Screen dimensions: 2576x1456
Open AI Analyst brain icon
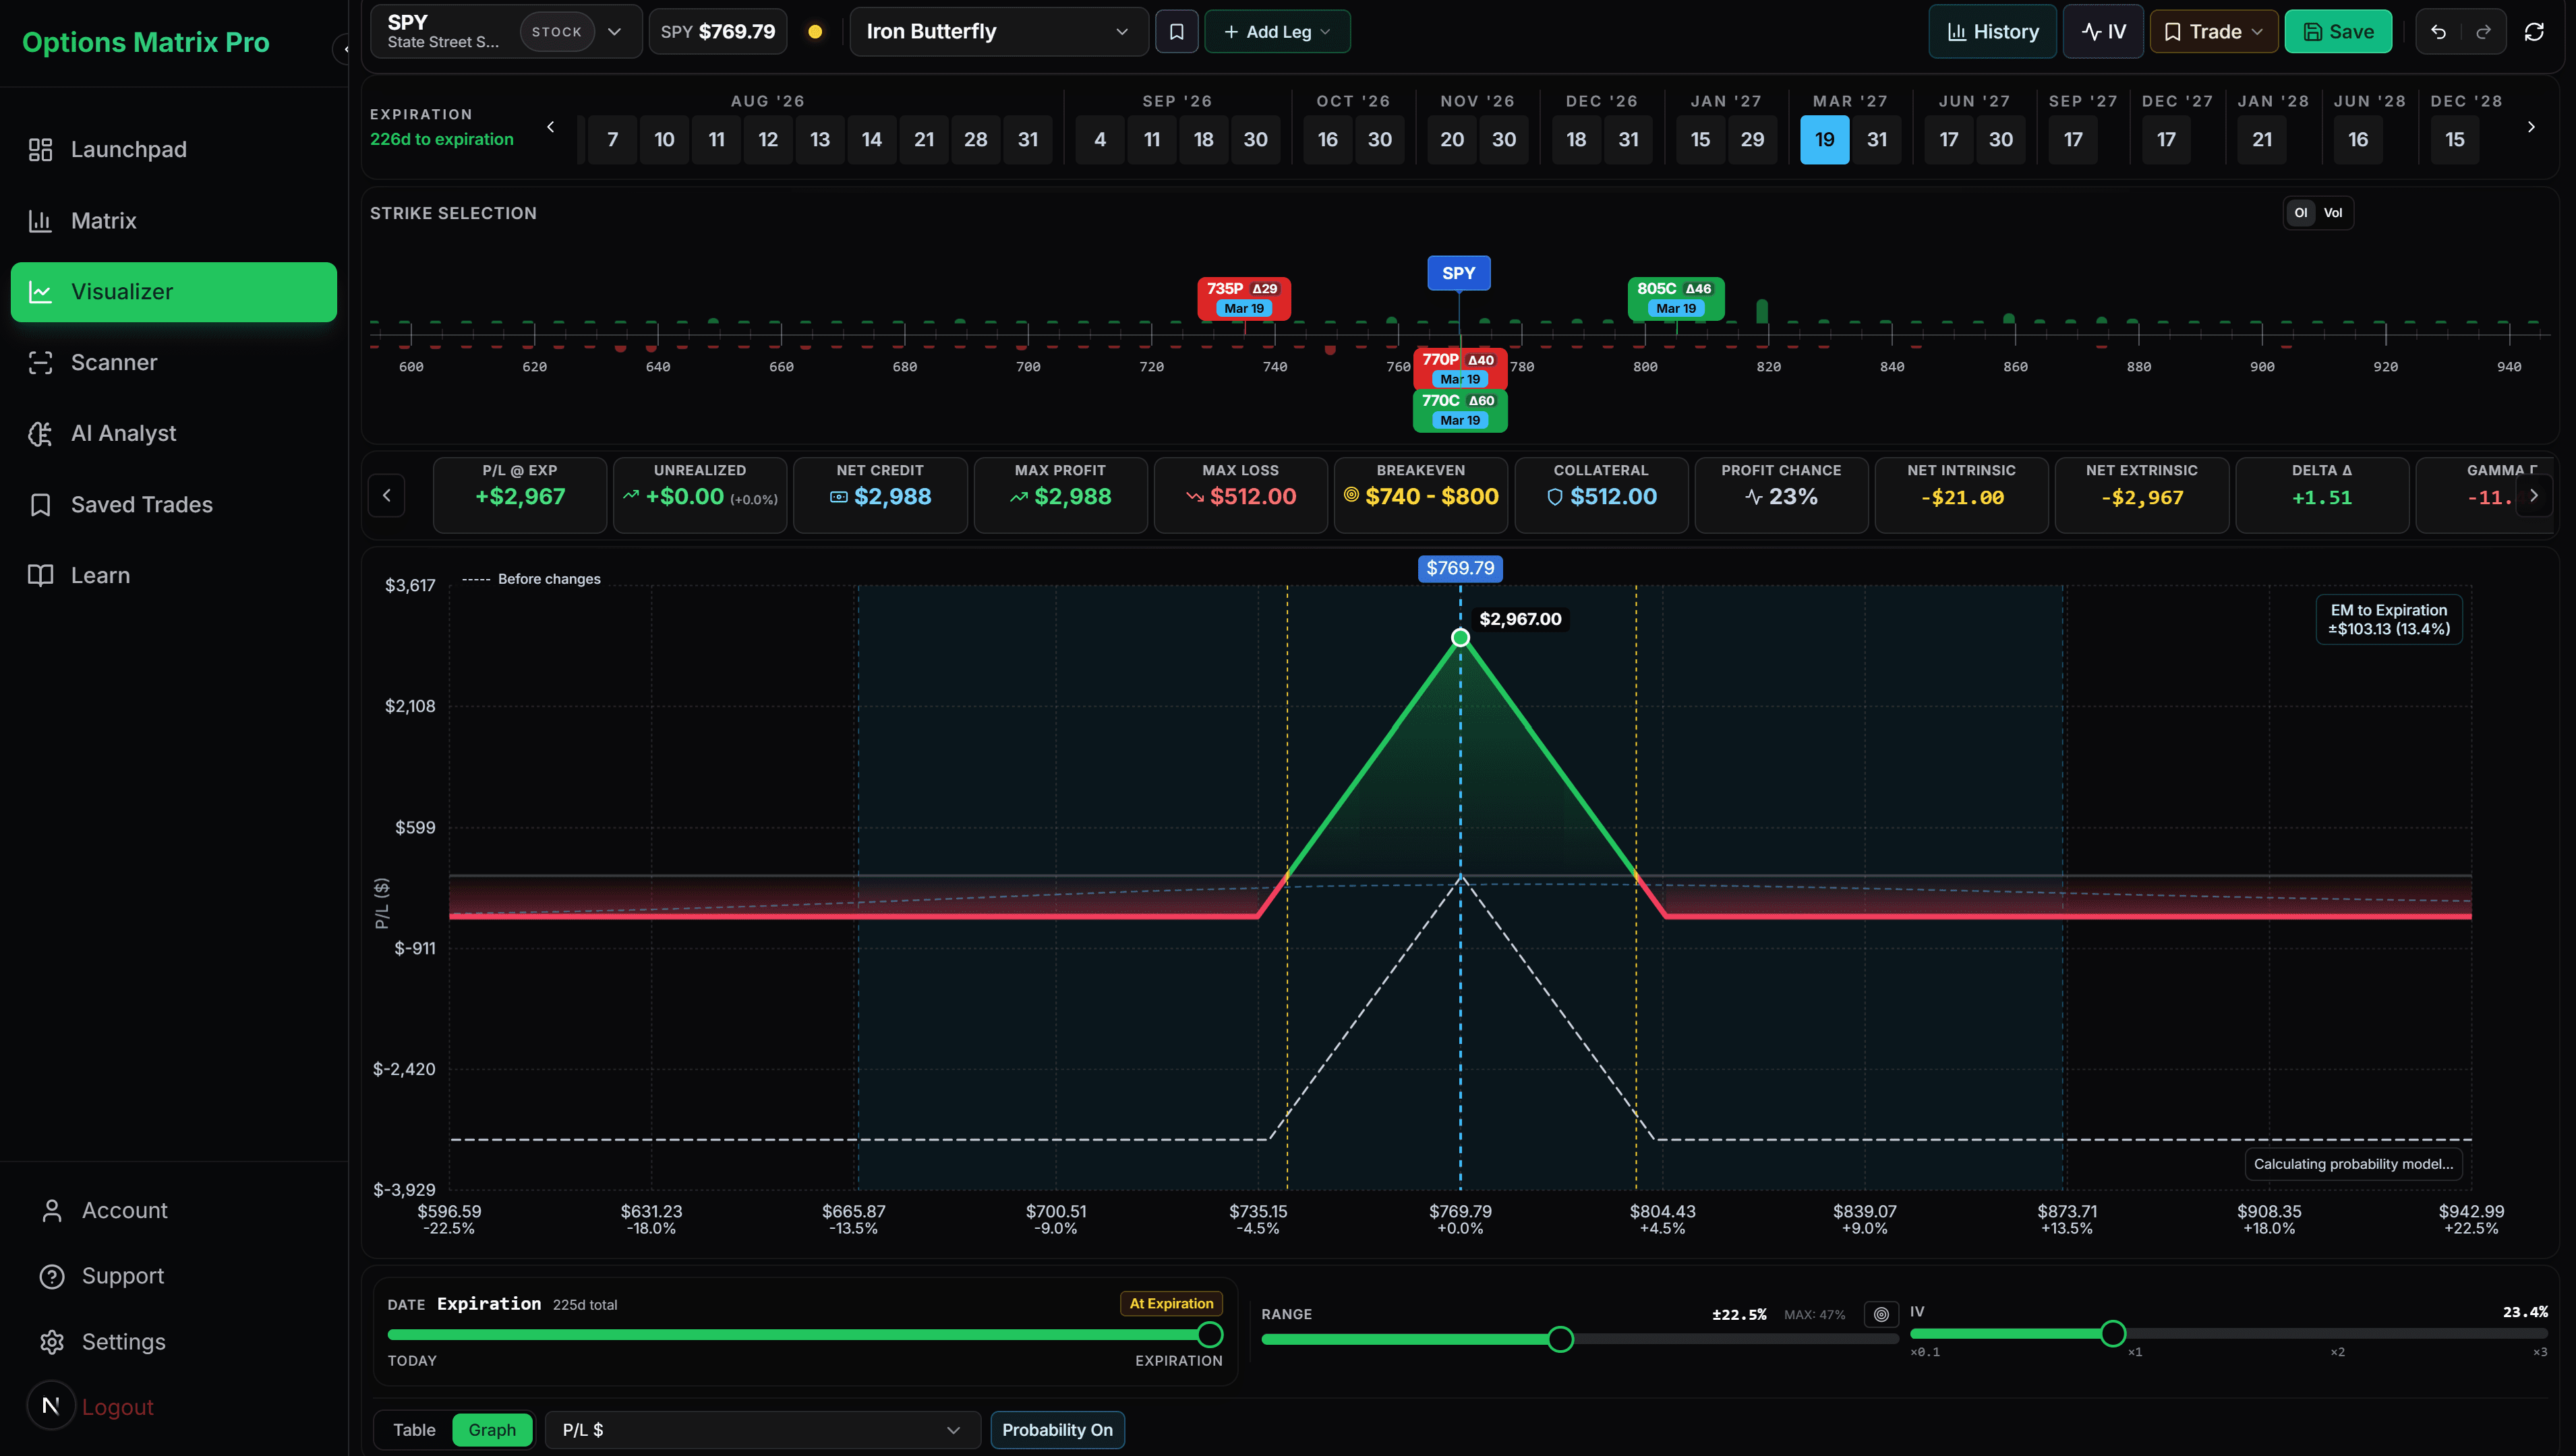(x=40, y=434)
